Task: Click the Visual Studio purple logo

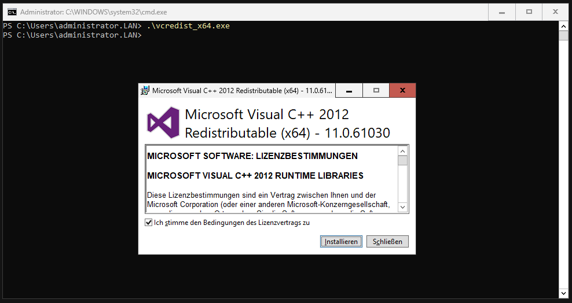Action: click(x=163, y=123)
